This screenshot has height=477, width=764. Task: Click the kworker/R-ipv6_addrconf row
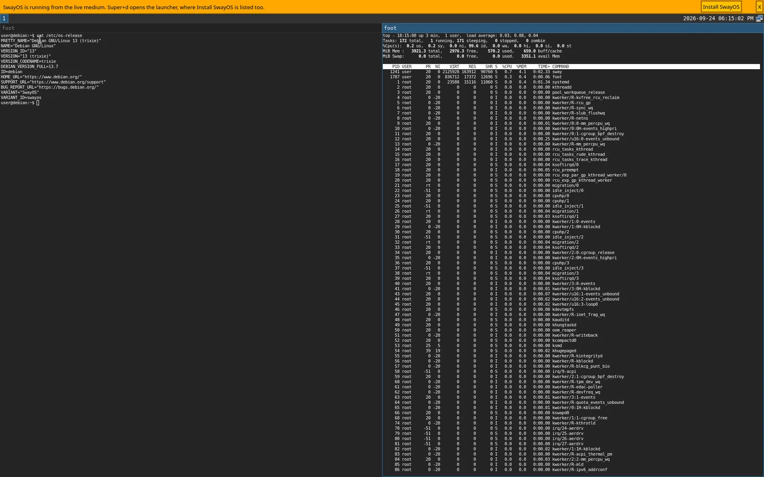point(571,470)
